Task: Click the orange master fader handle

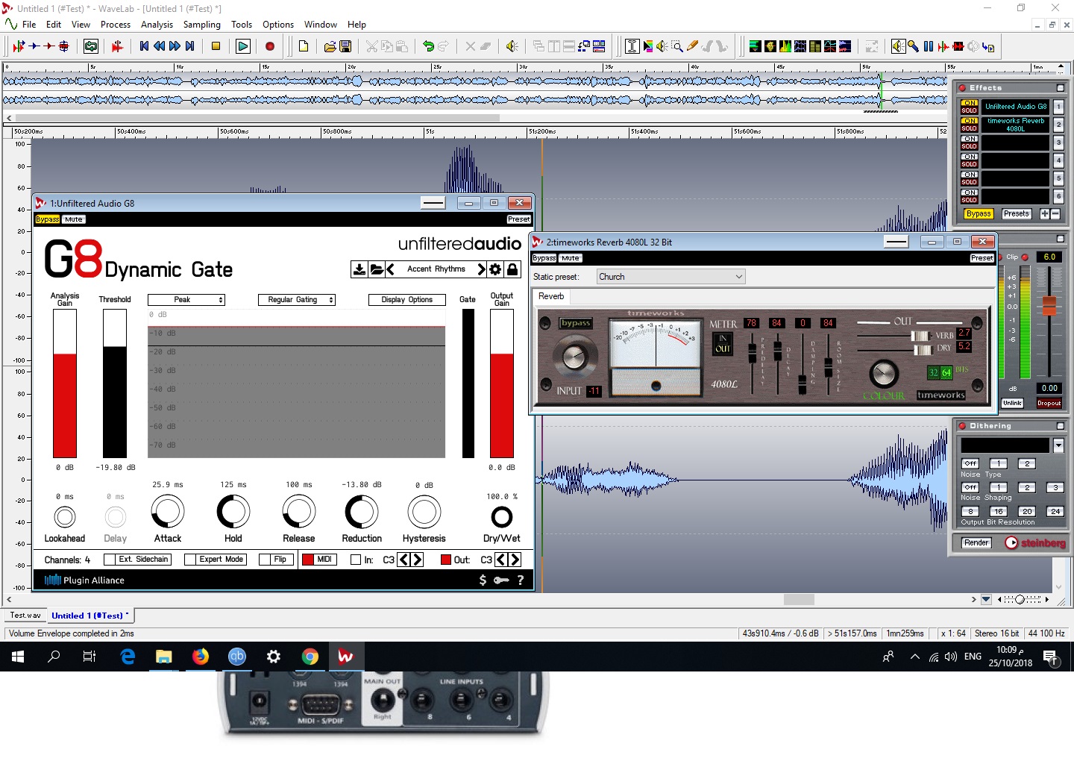Action: coord(1049,306)
